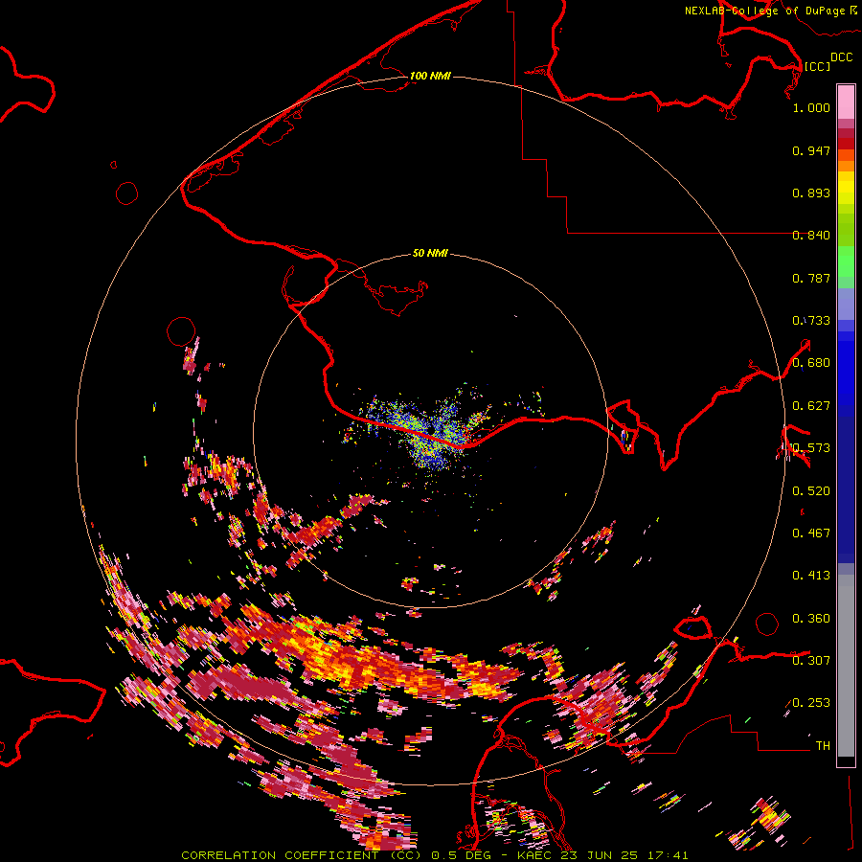Pick the gray low-value color bar segment
Screen dimensions: 862x862
846,666
